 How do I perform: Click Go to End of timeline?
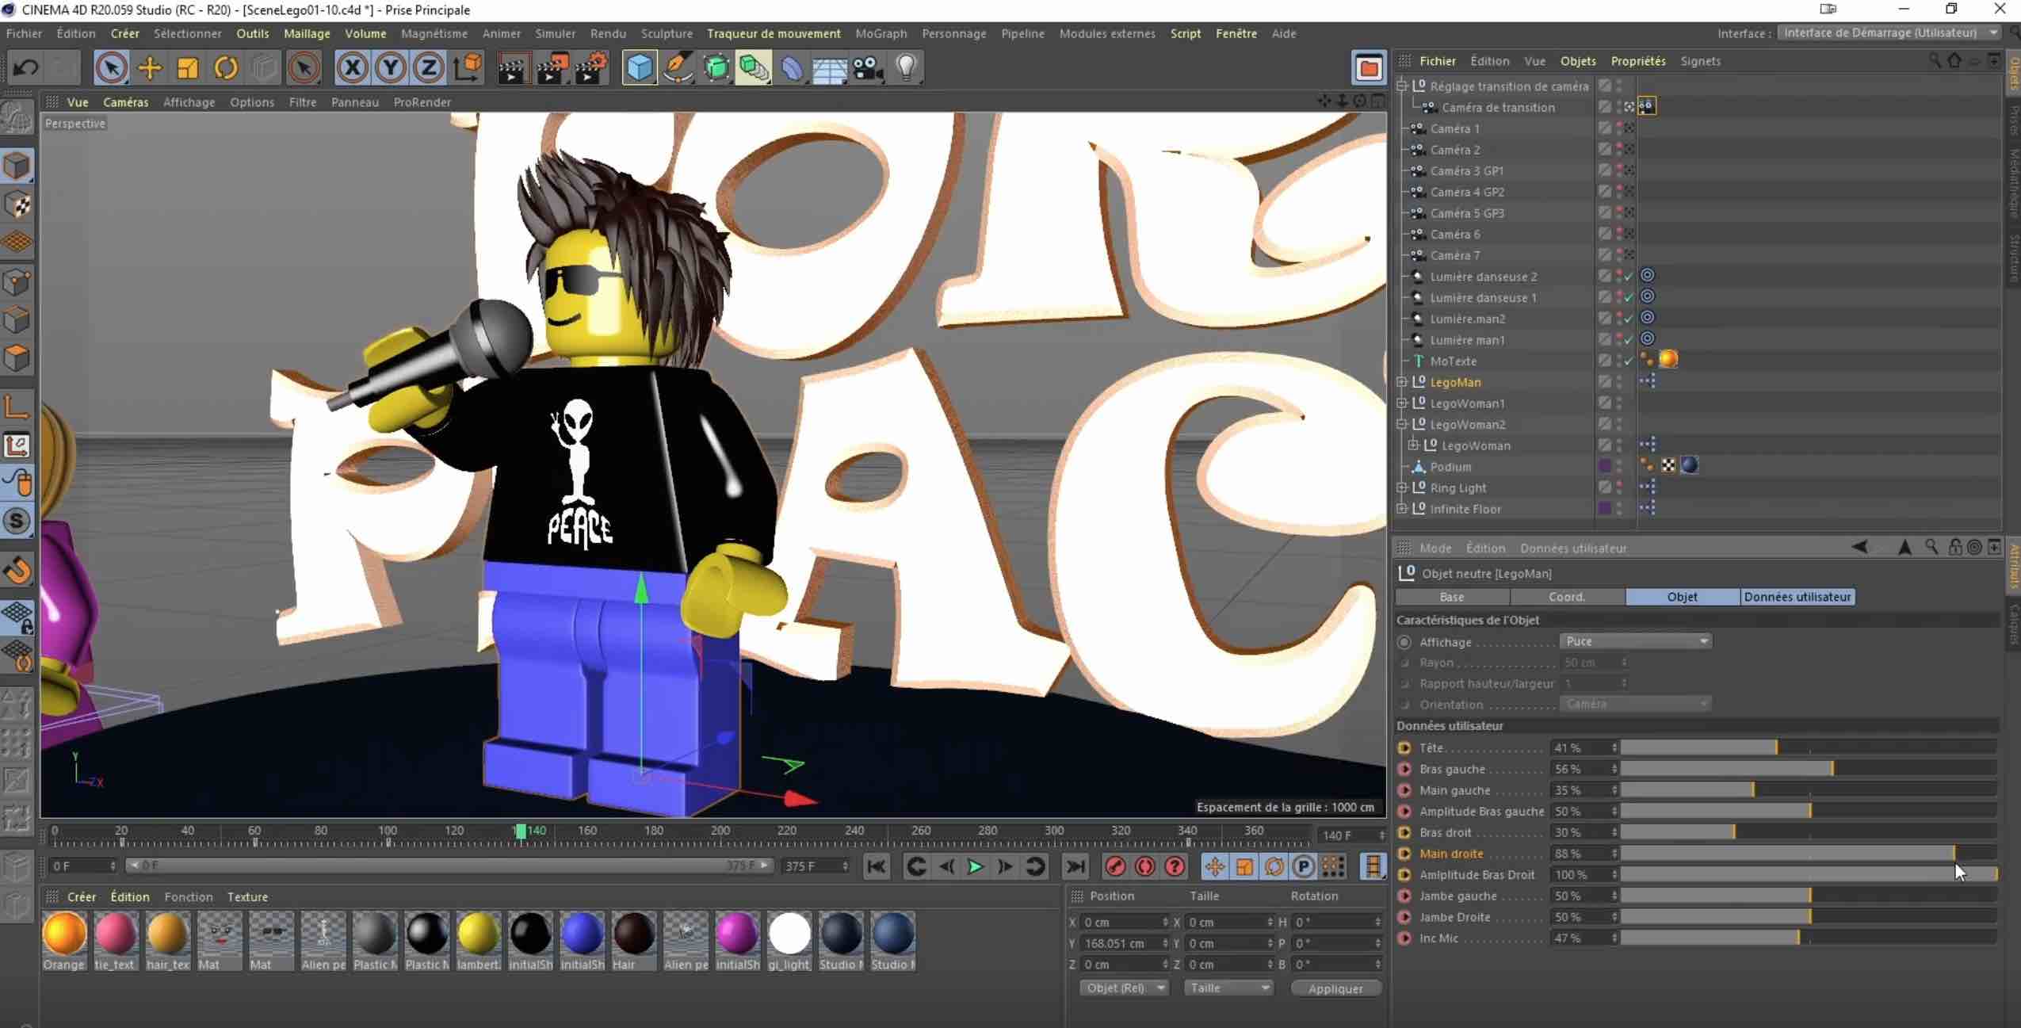[1075, 866]
